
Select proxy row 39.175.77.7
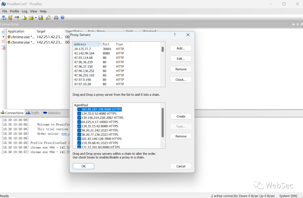[x=116, y=49]
